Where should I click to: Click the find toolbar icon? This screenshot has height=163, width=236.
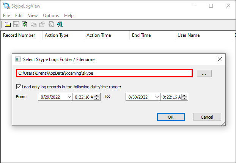click(51, 24)
